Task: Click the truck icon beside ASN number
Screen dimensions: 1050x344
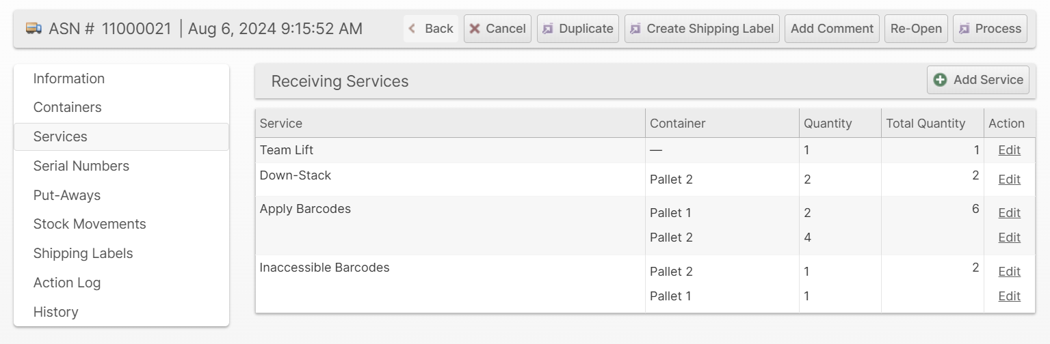Action: coord(34,29)
